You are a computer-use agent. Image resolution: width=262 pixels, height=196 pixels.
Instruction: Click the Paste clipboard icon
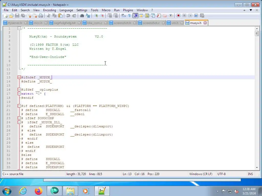(60, 16)
